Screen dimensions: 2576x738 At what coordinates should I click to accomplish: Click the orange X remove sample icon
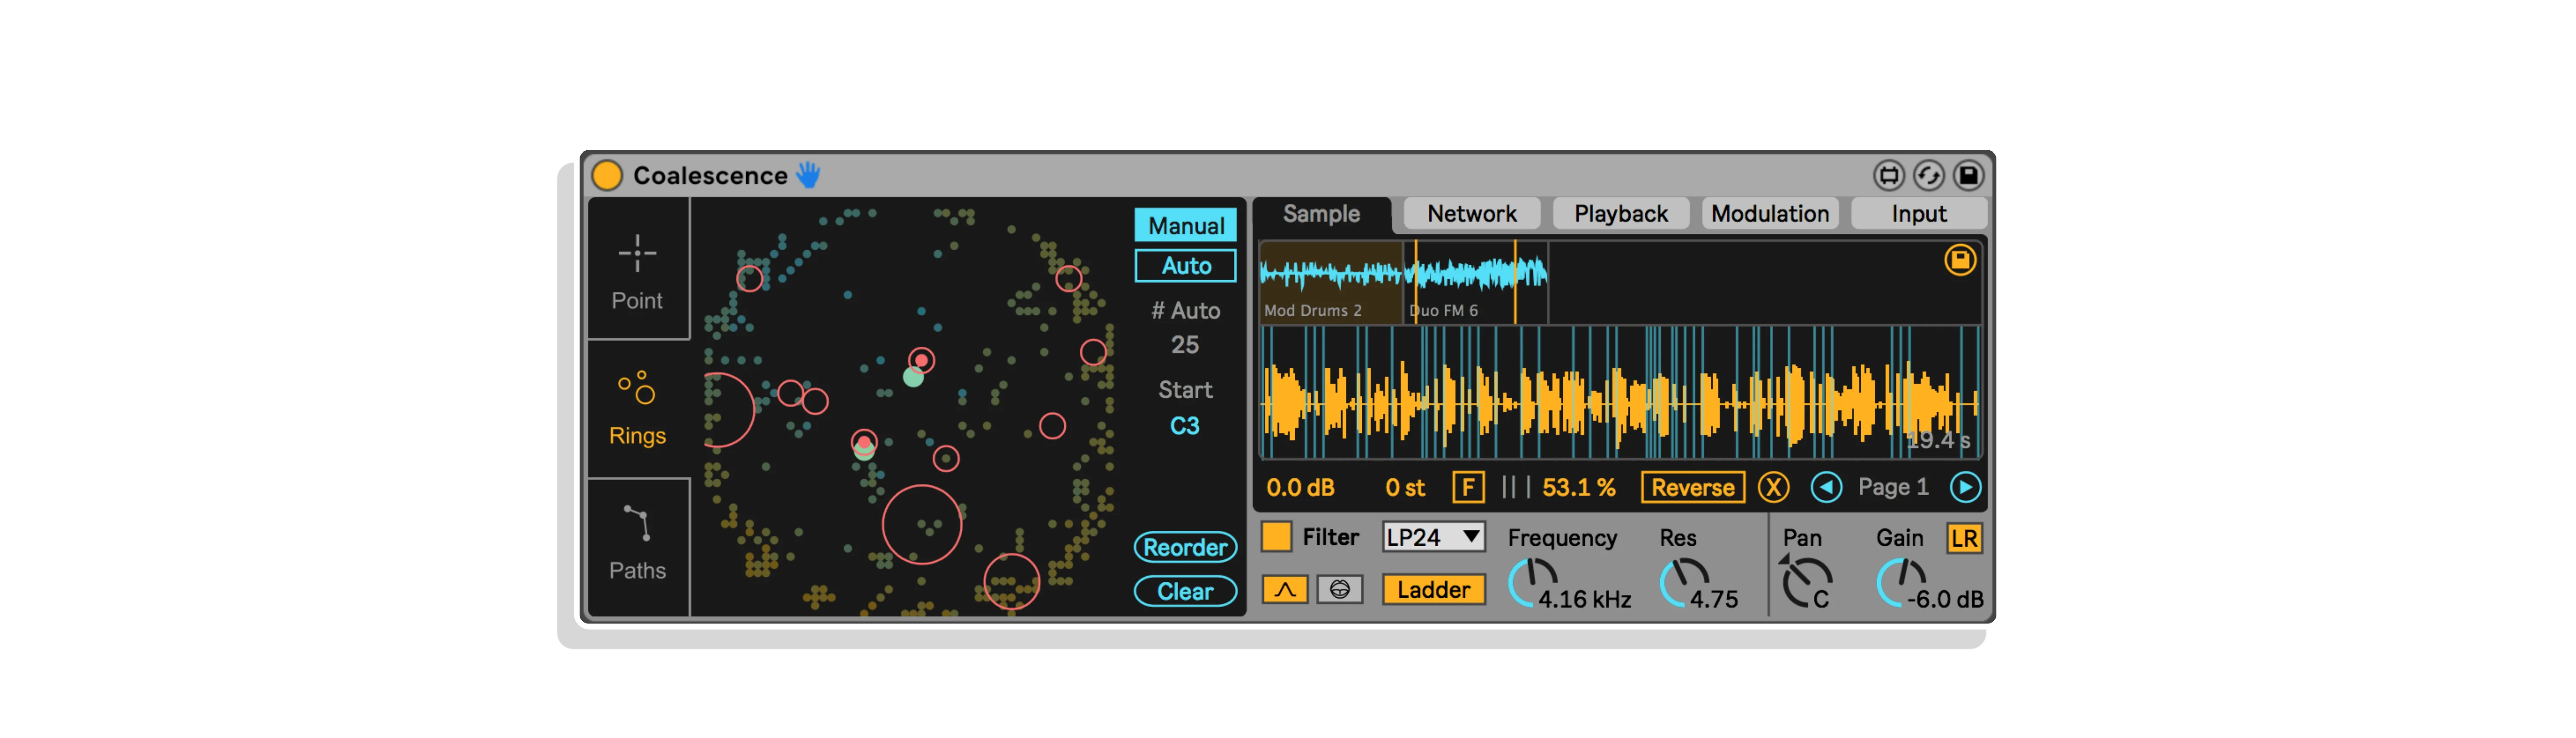point(1773,488)
